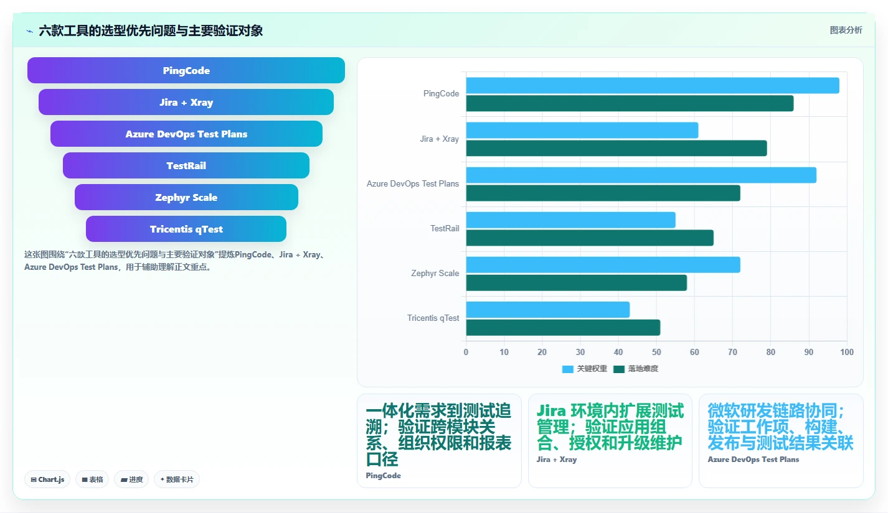Open the 一体化需求到测试追溯 data card
888x513 pixels.
[439, 441]
